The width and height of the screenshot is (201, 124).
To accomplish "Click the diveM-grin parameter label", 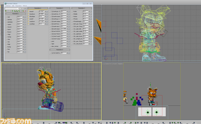I will pyautogui.click(x=56, y=12).
